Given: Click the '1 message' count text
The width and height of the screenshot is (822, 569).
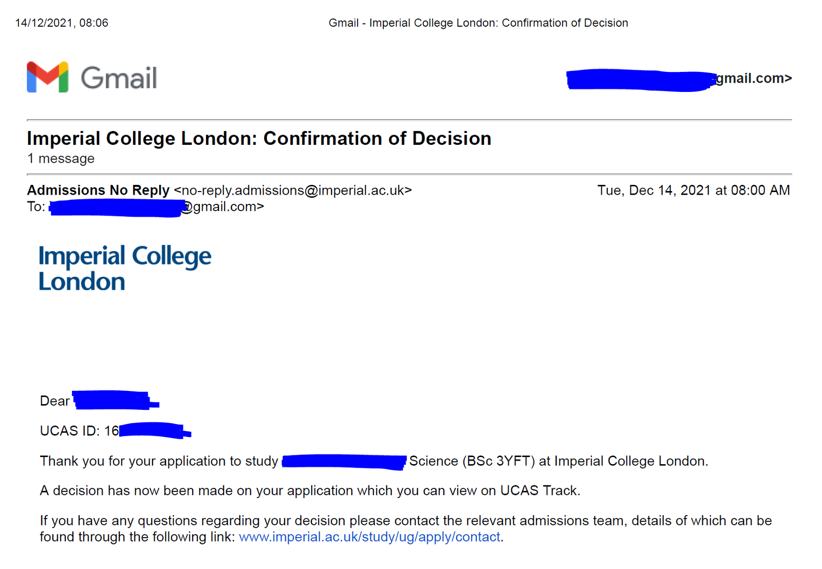Looking at the screenshot, I should click(x=61, y=159).
